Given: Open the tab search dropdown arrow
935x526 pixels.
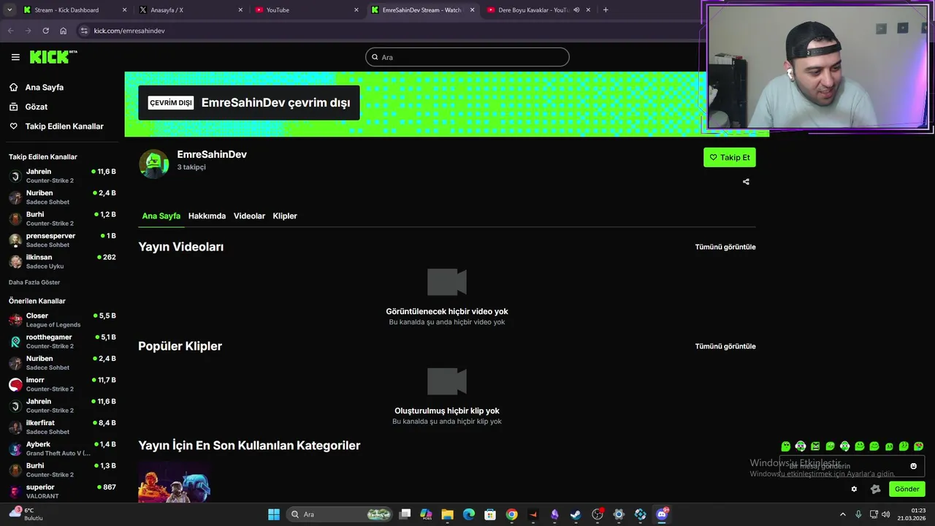Looking at the screenshot, I should point(9,10).
